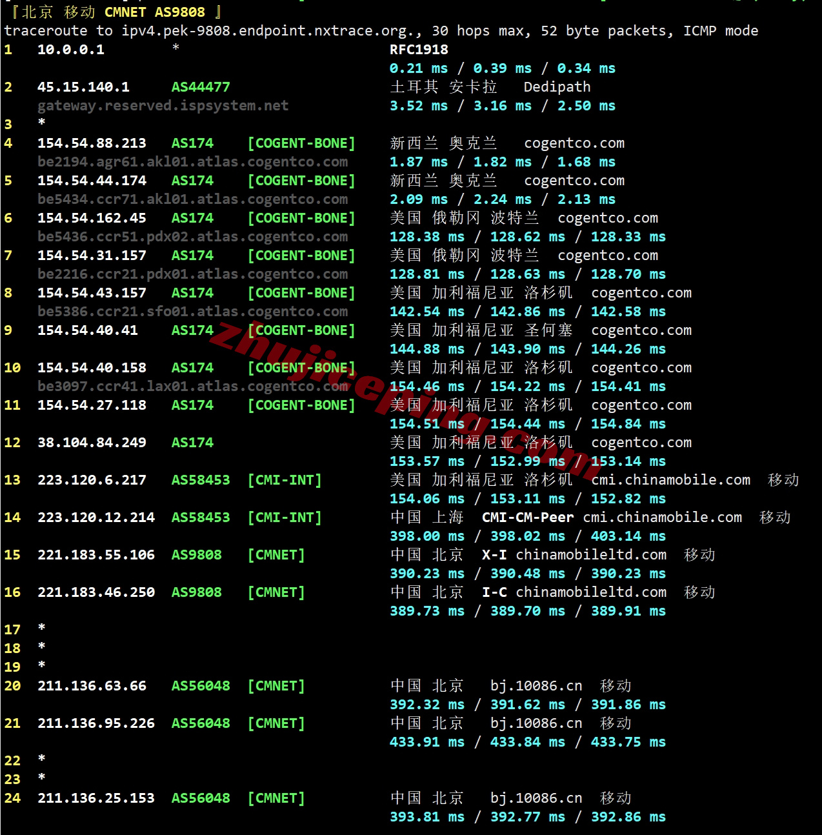Click the RFC1918 label on hop 1
Screen dimensions: 822x835
(x=419, y=50)
